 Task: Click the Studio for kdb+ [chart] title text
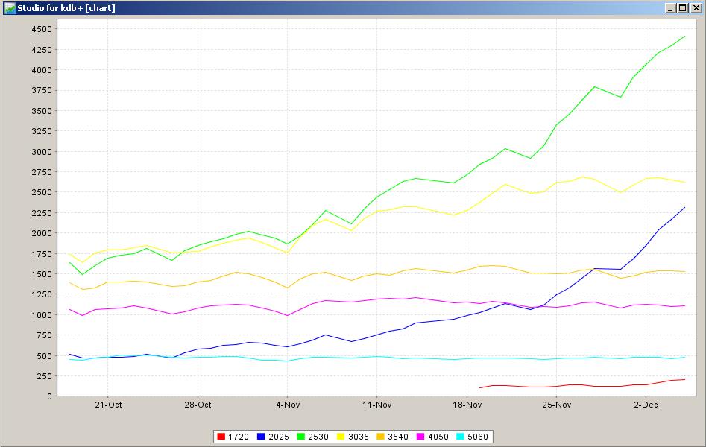(x=66, y=8)
